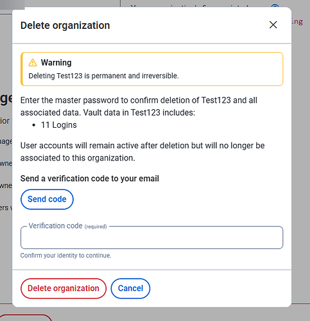310x321 pixels.
Task: Click the 'User accounts will remain active' paragraph
Action: [142, 152]
